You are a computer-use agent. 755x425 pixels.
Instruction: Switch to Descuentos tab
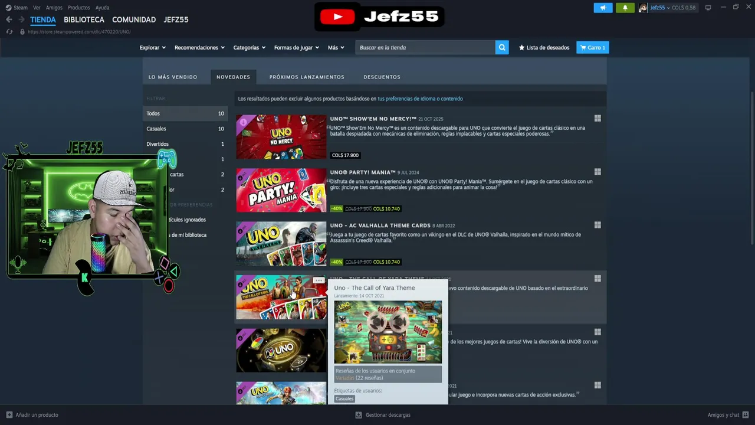382,77
